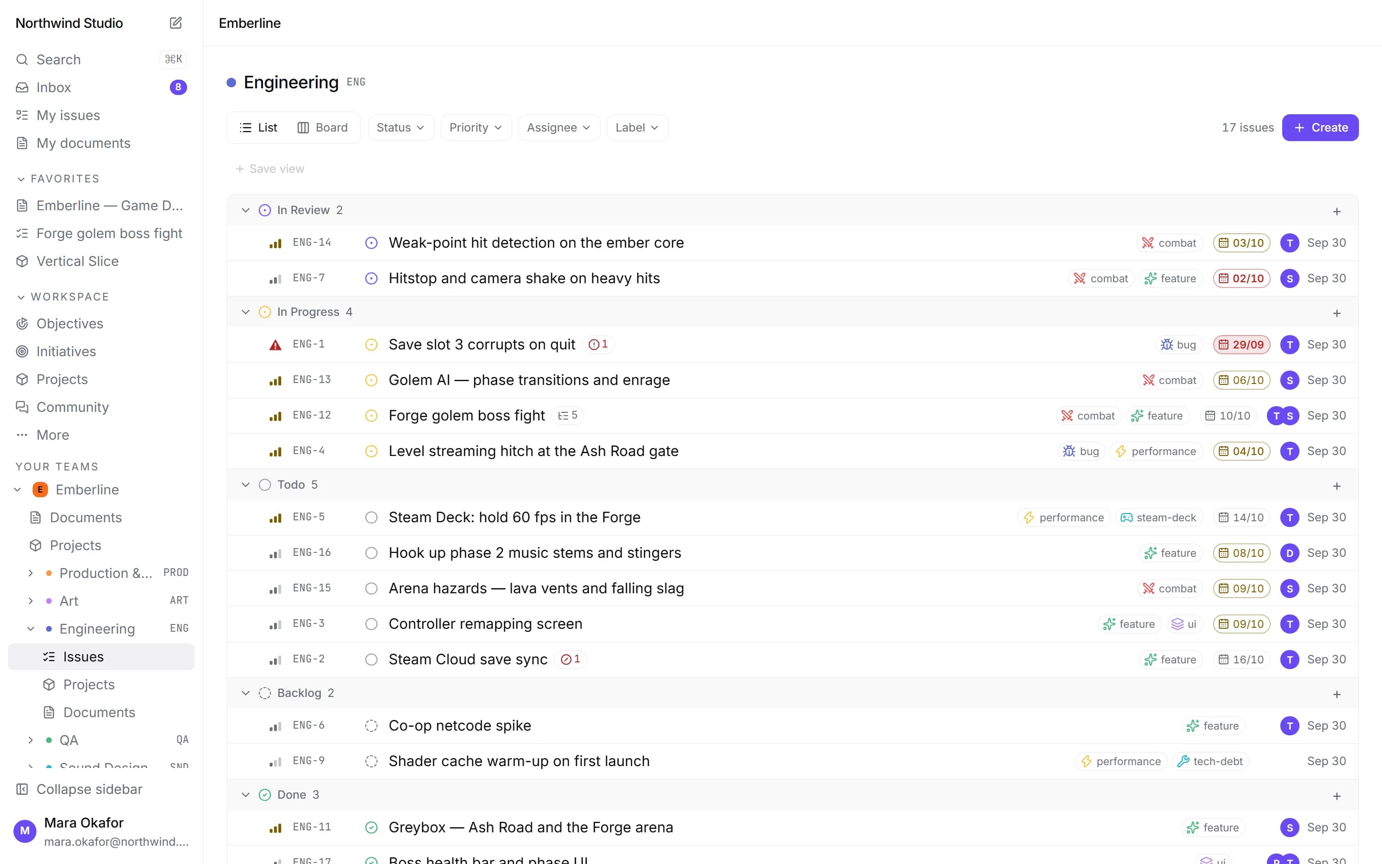Open Community in workspace
The height and width of the screenshot is (864, 1382).
[101, 407]
